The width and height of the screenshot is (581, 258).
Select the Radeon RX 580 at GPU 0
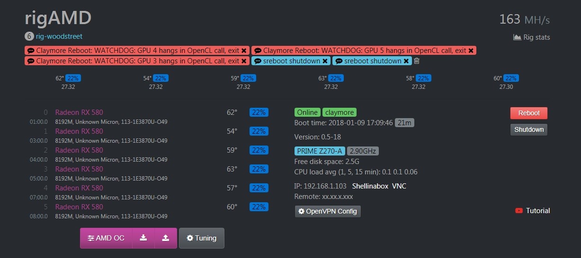coord(79,112)
